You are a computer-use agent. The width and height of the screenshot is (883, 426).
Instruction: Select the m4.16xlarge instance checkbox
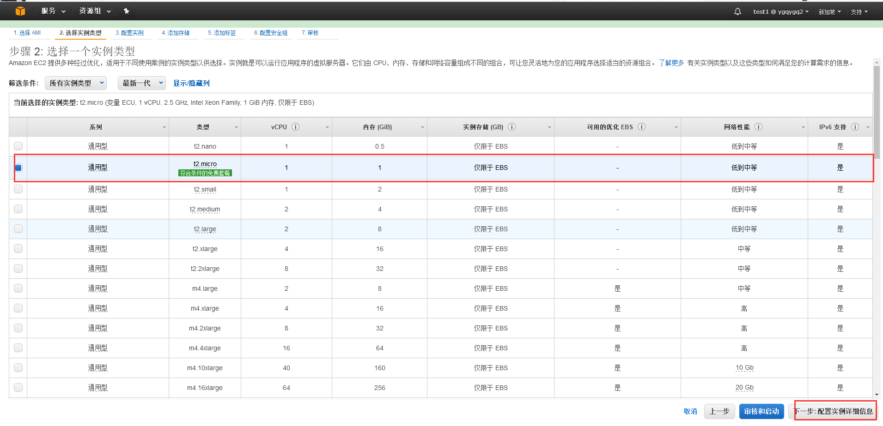[18, 387]
